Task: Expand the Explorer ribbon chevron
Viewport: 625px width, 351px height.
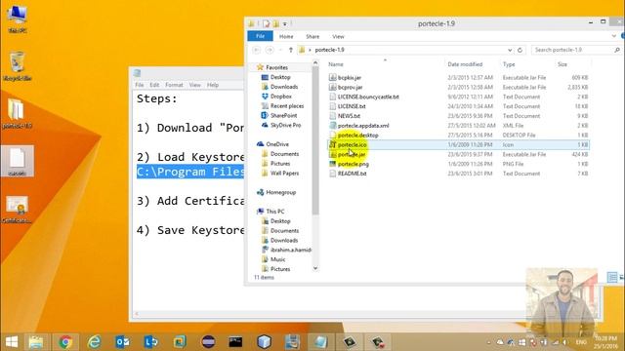Action: point(614,36)
